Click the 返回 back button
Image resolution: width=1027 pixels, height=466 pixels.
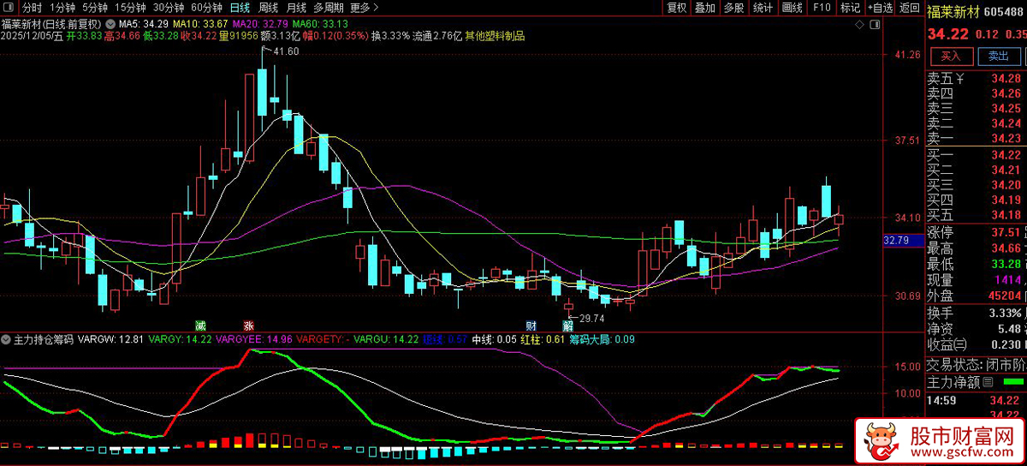tap(909, 8)
